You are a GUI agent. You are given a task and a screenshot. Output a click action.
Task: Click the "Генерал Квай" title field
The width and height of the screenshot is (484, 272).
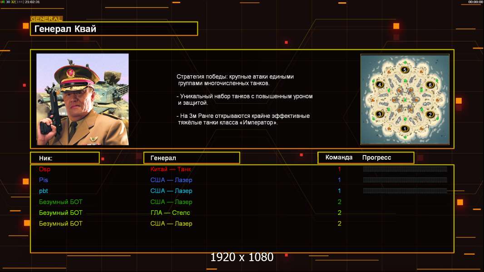tap(114, 29)
